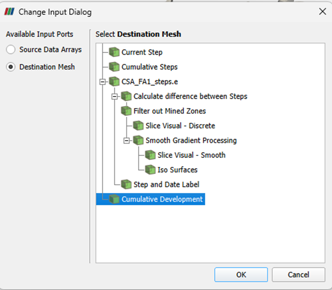This screenshot has width=332, height=290.
Task: Click the Step and Date Label cube icon
Action: coord(126,184)
